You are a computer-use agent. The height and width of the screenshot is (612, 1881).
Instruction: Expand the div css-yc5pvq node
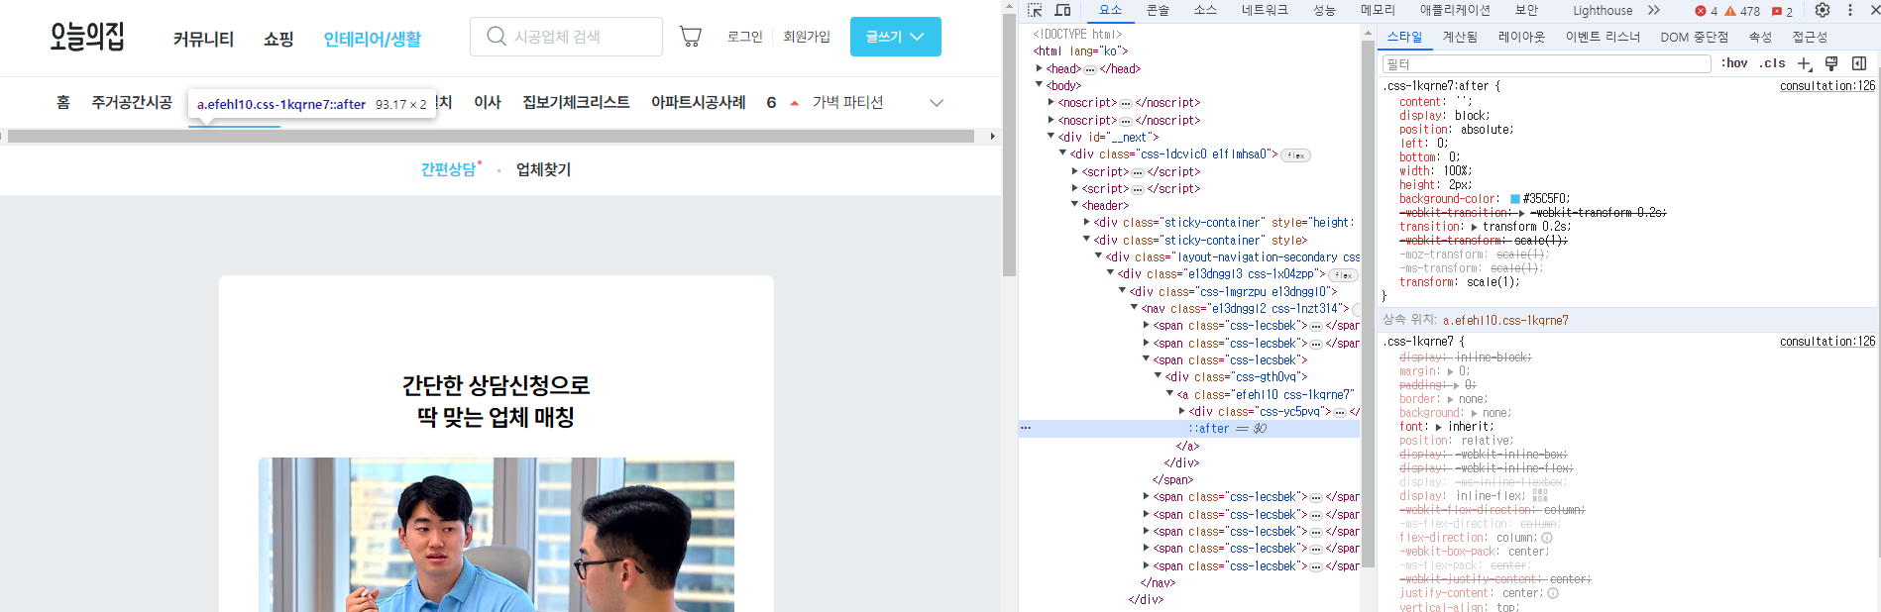[x=1182, y=411]
